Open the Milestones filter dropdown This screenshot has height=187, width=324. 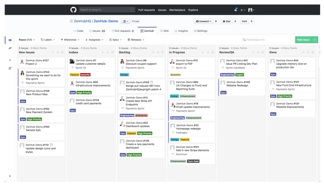[70, 40]
